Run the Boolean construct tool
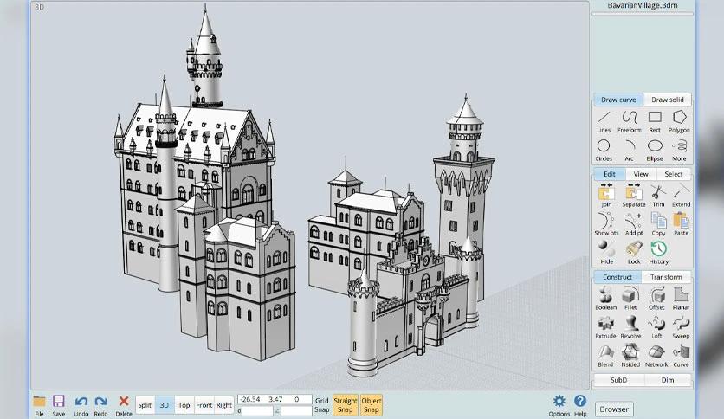 [x=606, y=299]
